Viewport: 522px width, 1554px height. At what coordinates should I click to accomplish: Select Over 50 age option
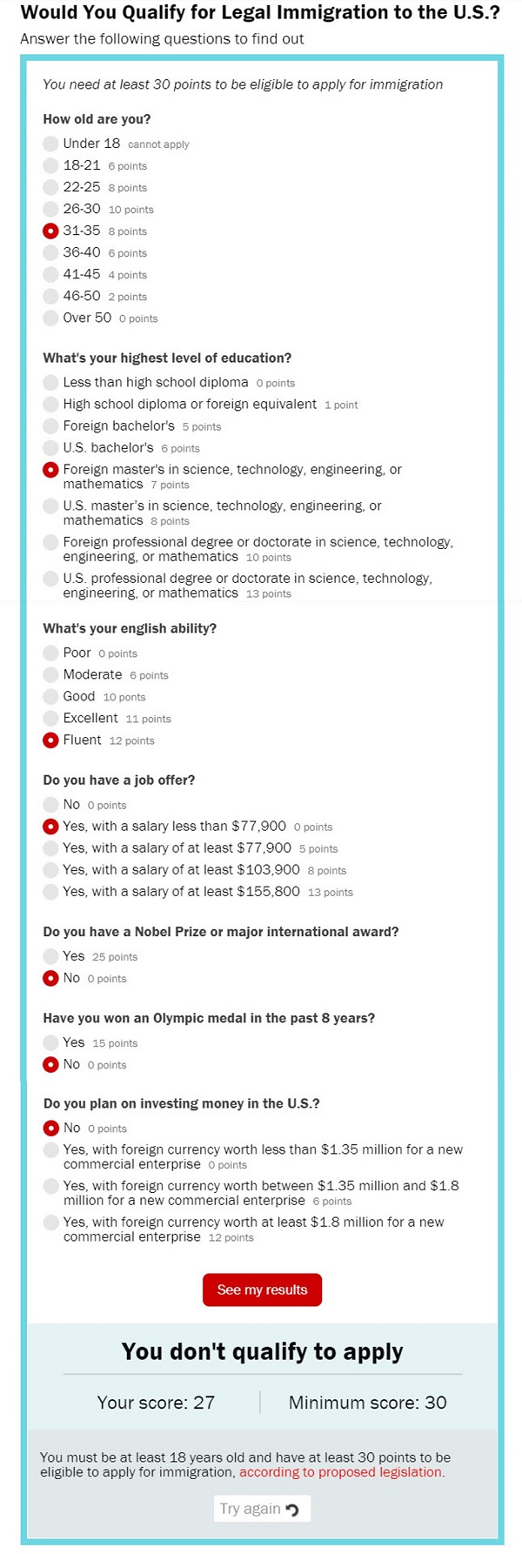(50, 318)
